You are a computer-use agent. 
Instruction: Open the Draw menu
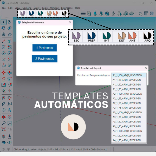(36, 8)
